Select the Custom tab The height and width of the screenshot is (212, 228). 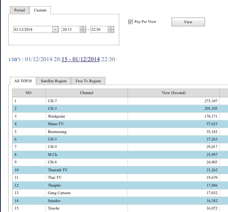point(40,10)
